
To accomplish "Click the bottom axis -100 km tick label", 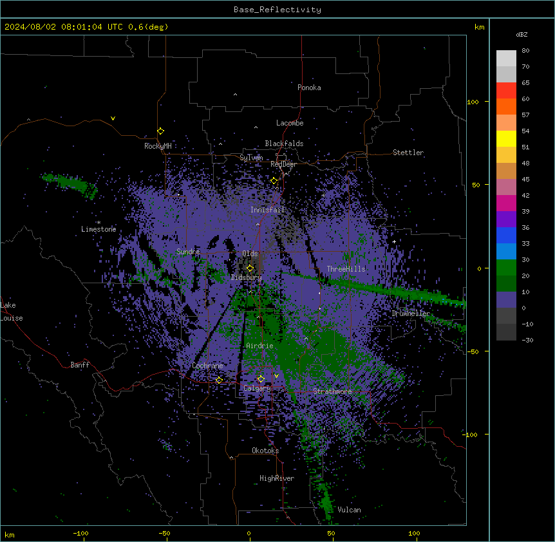I will (80, 533).
